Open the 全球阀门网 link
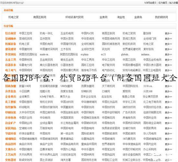This screenshot has height=162, width=178. [150, 39]
